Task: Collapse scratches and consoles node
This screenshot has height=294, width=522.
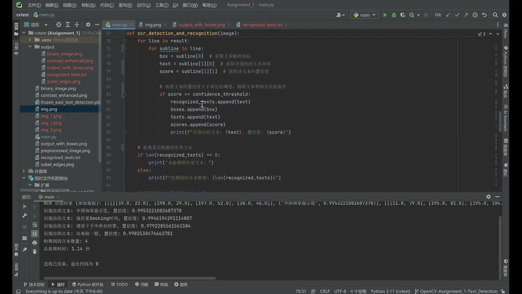Action: (x=24, y=178)
